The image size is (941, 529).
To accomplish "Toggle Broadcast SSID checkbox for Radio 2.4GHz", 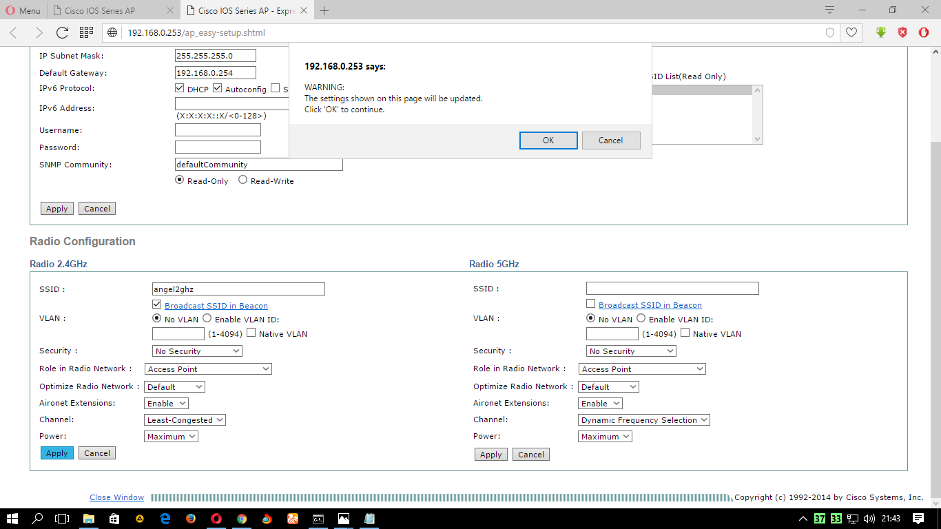I will click(156, 304).
